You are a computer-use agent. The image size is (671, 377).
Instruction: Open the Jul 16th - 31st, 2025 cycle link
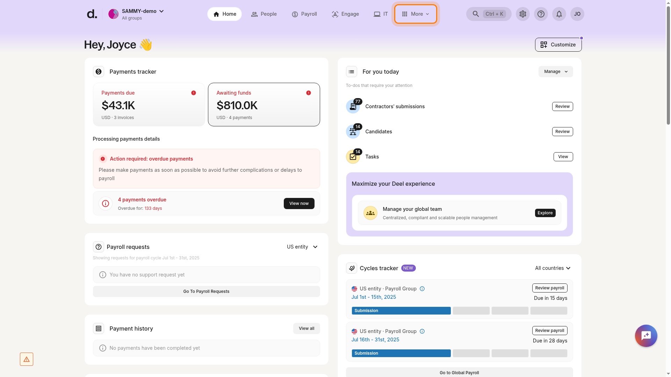(x=375, y=340)
